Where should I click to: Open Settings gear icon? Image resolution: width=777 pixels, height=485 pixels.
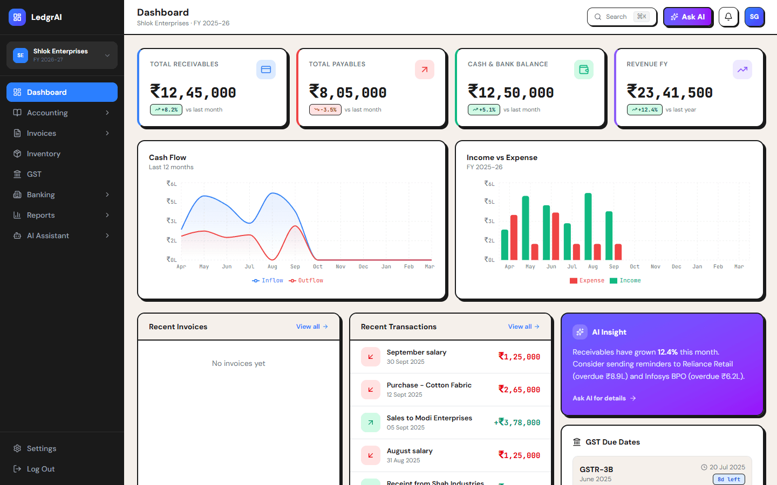pyautogui.click(x=17, y=448)
